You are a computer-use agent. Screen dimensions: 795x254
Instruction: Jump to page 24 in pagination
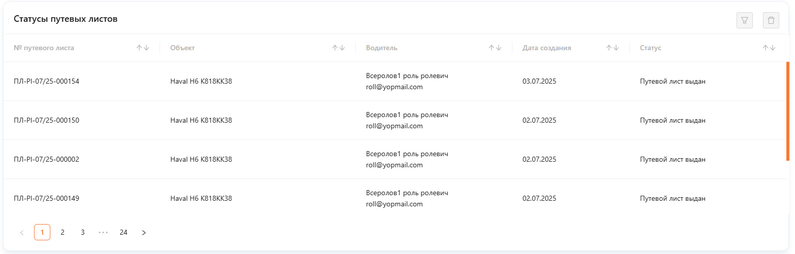pyautogui.click(x=124, y=232)
